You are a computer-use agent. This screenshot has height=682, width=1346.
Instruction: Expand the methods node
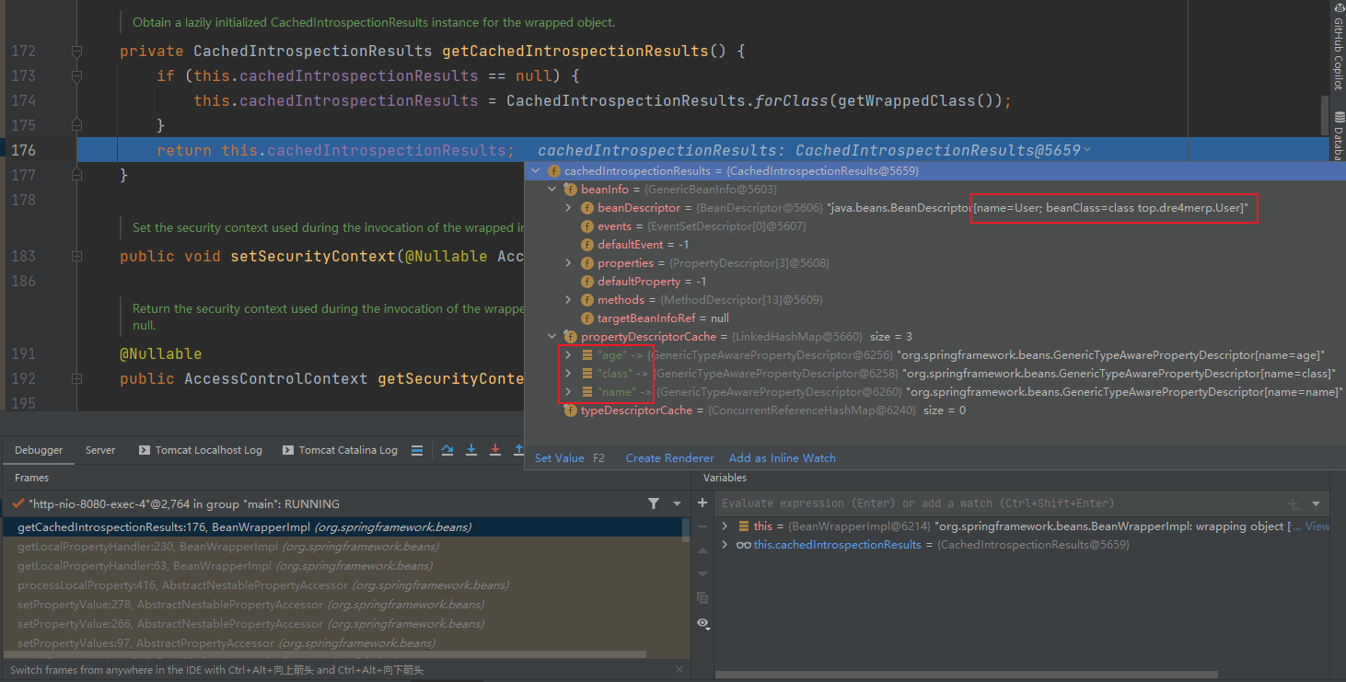tap(569, 300)
